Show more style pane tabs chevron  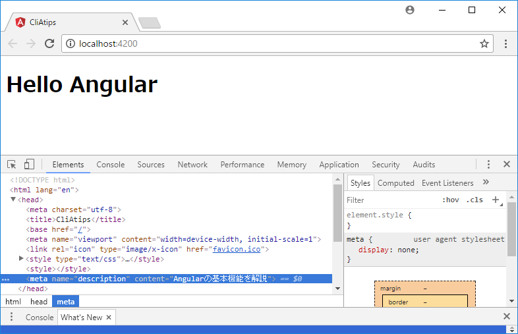(486, 182)
